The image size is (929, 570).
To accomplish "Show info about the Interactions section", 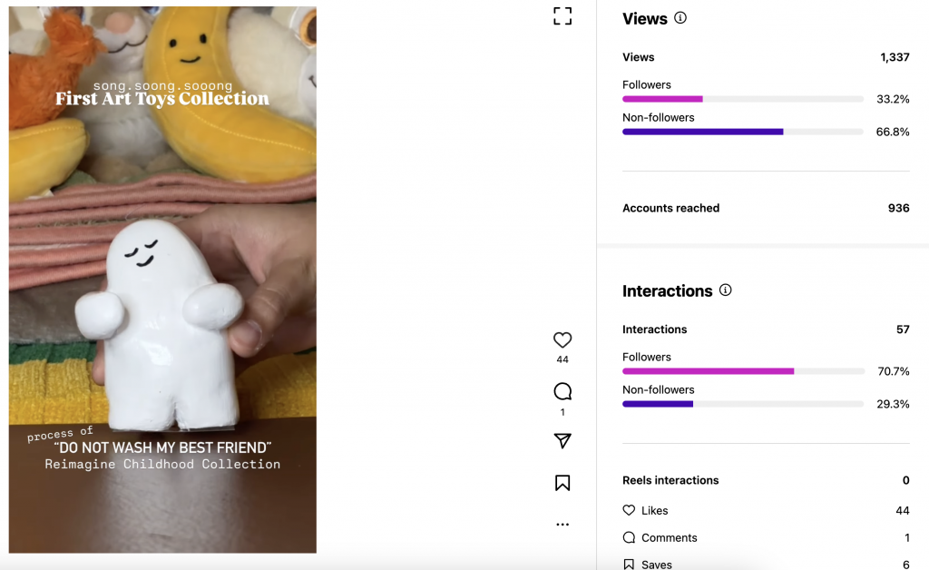I will tap(725, 290).
